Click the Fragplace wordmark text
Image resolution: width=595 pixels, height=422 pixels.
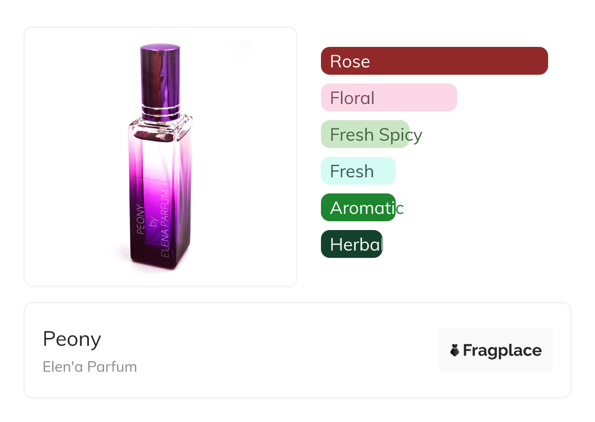[x=502, y=350]
